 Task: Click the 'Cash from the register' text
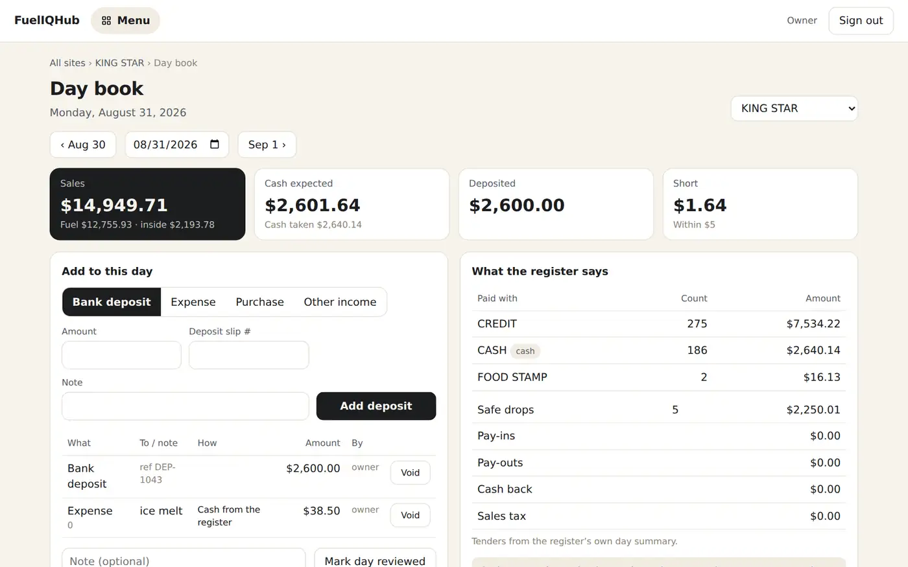click(229, 516)
